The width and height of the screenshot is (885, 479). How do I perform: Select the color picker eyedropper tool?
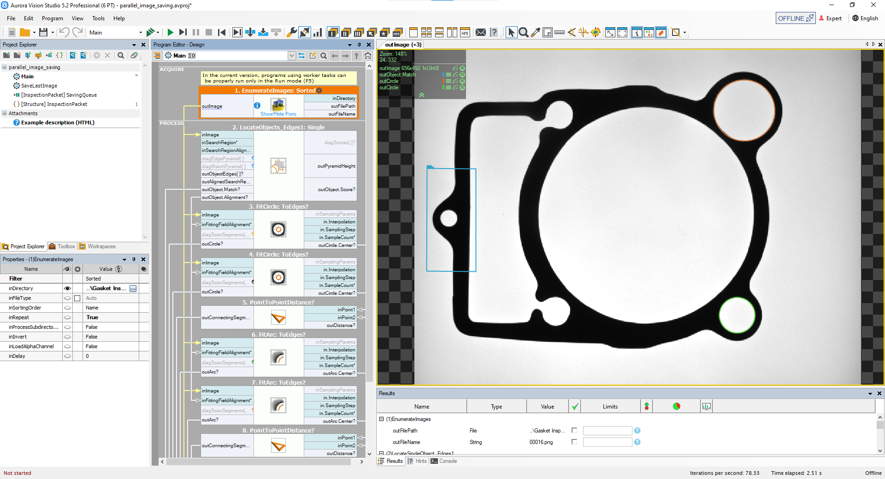tap(535, 32)
